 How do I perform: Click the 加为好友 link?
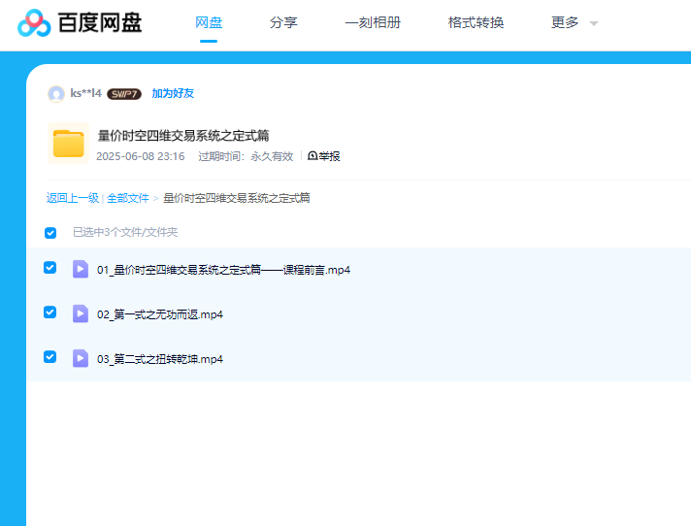[173, 94]
